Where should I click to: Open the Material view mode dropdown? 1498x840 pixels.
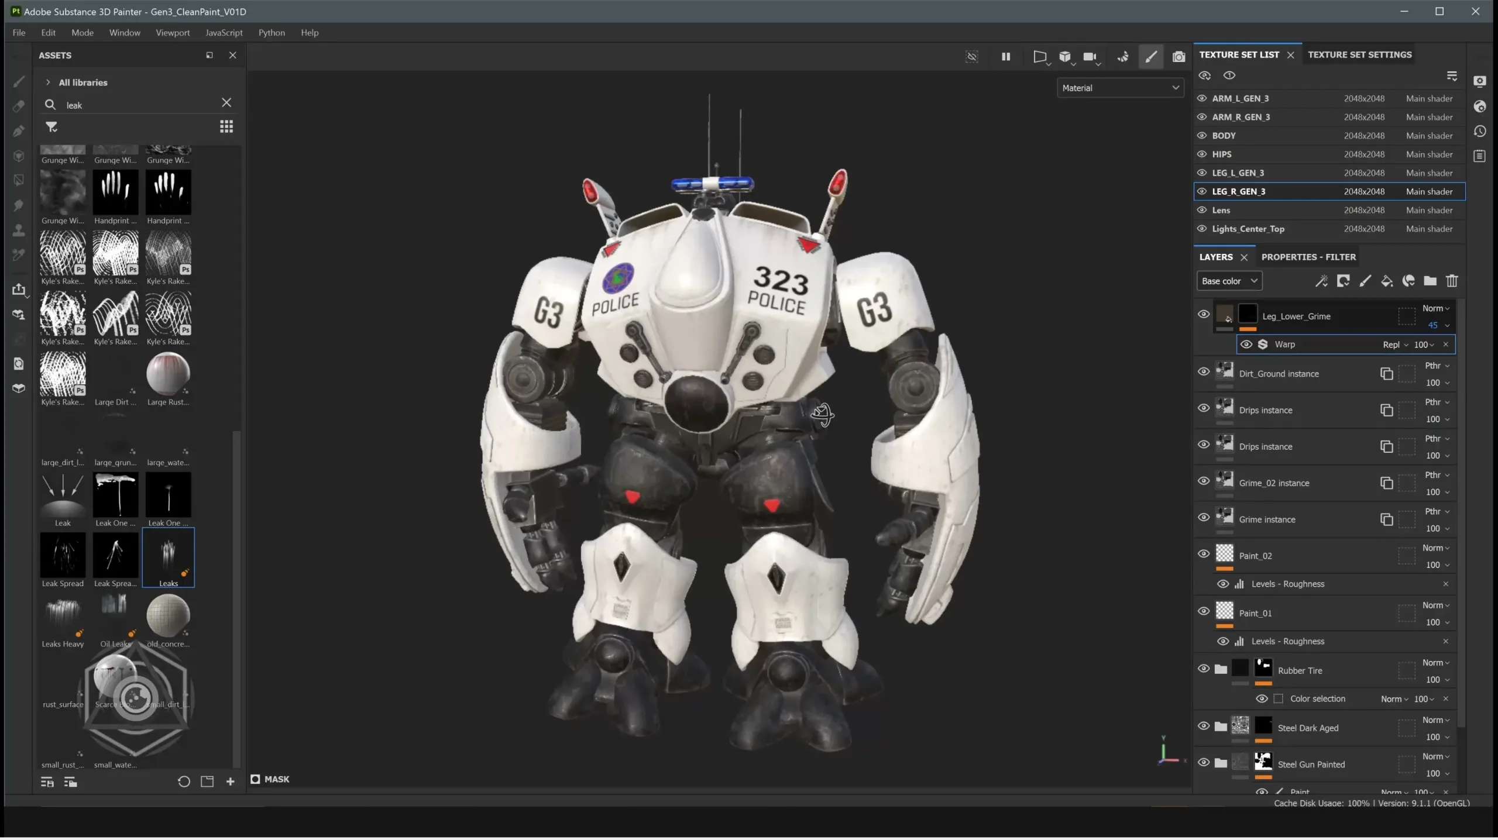pos(1120,87)
